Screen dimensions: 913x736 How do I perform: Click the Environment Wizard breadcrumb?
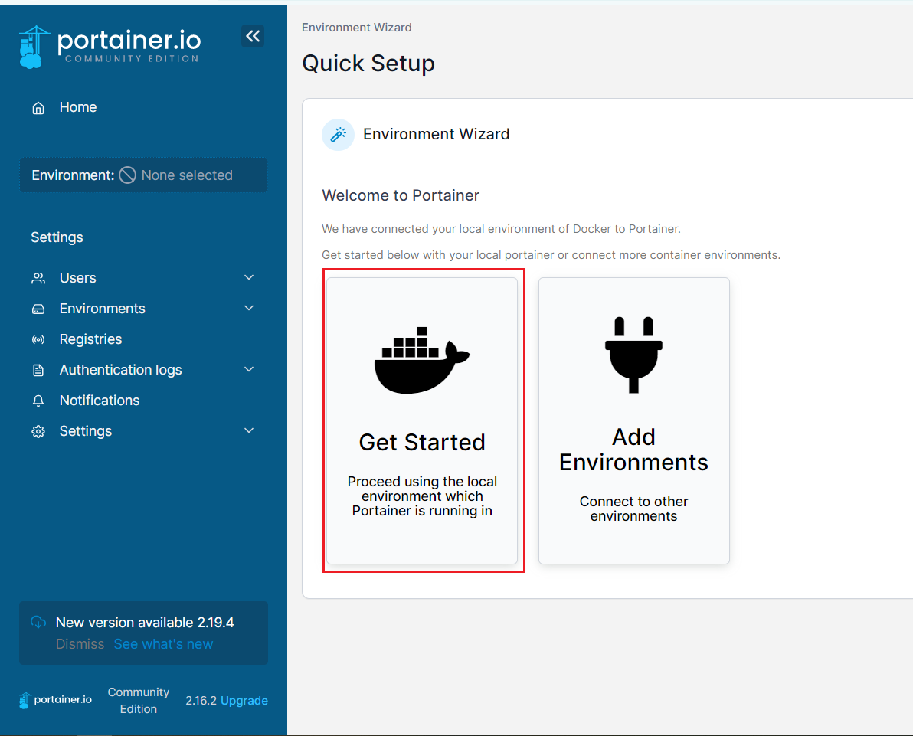point(356,28)
